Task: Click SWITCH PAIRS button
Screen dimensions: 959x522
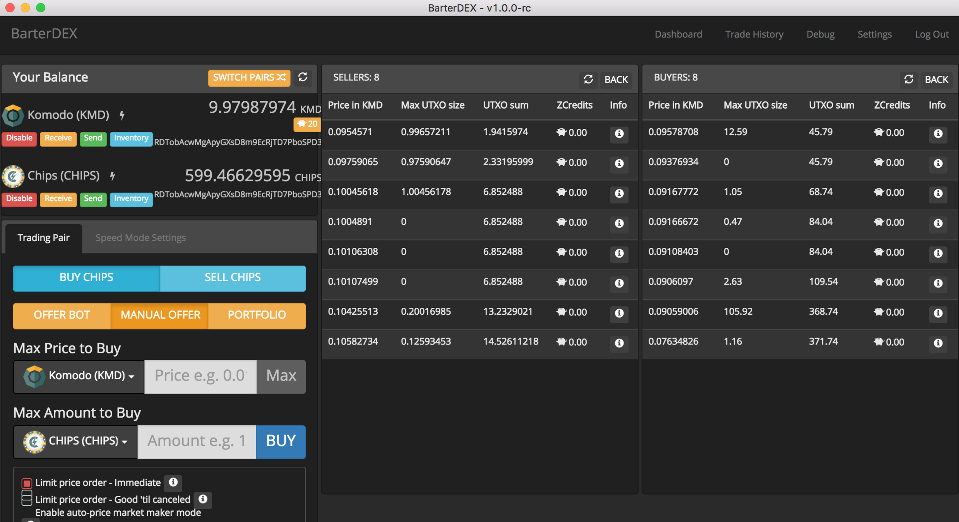Action: pyautogui.click(x=249, y=78)
